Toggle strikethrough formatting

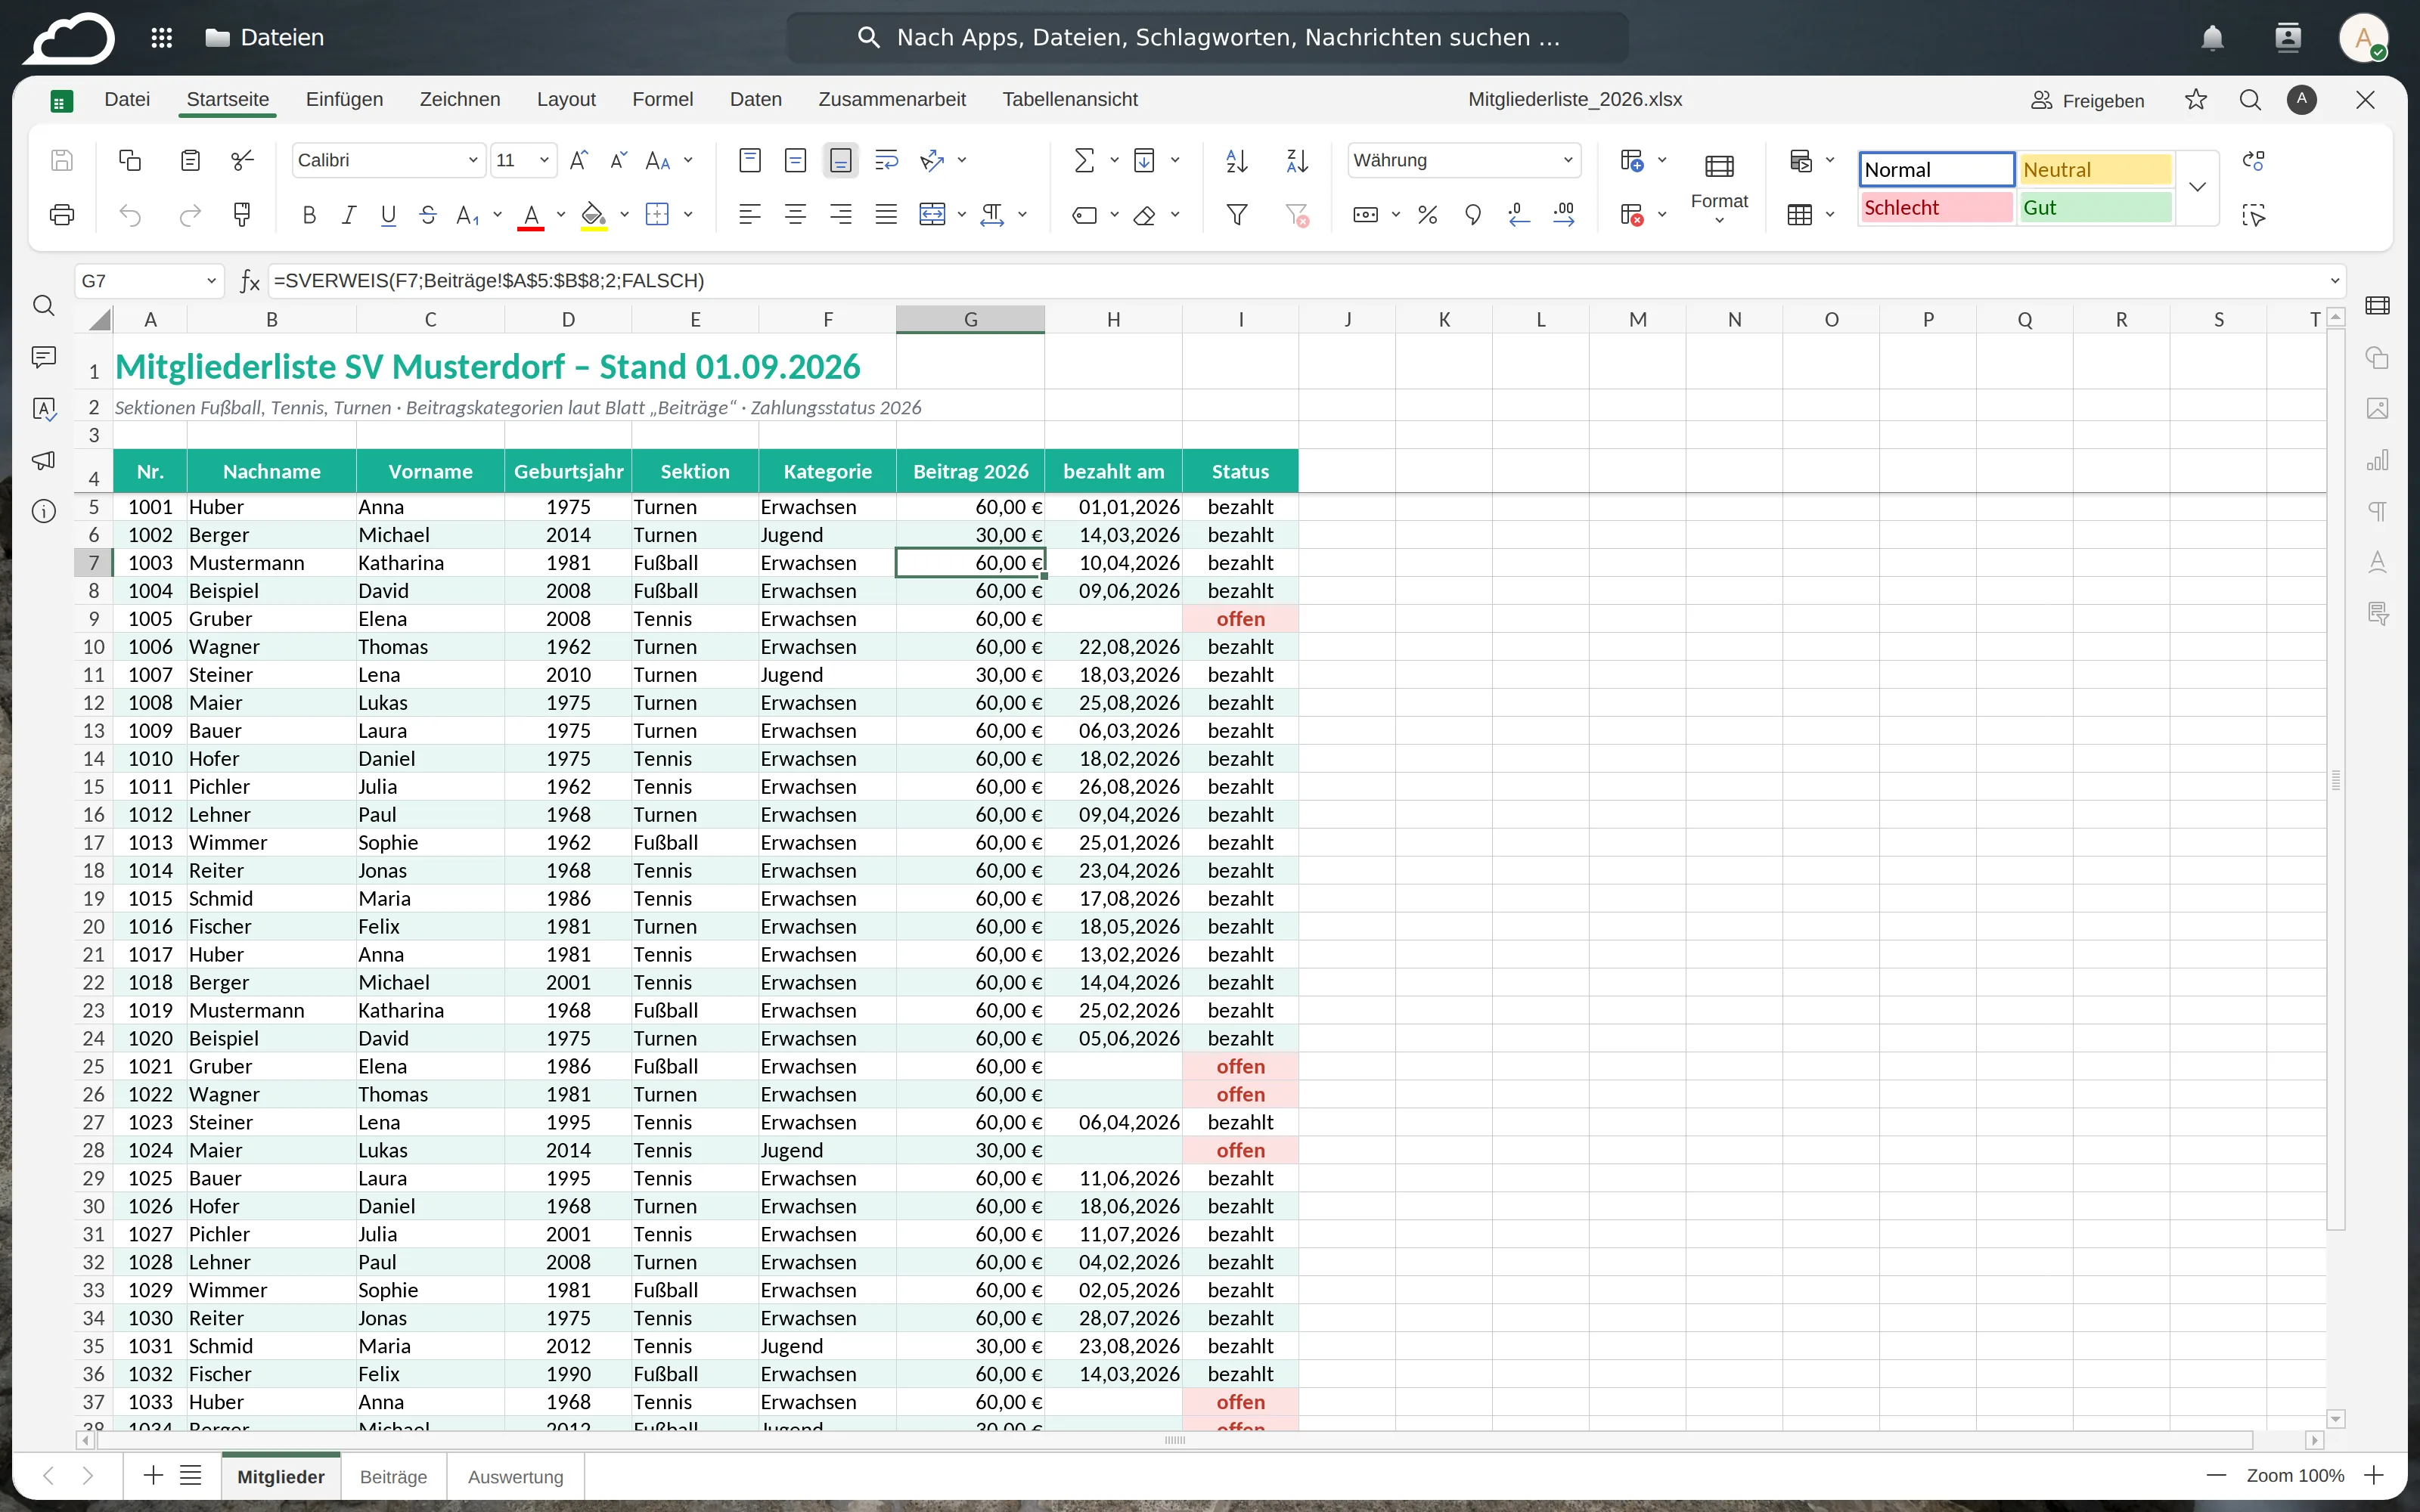pos(428,215)
